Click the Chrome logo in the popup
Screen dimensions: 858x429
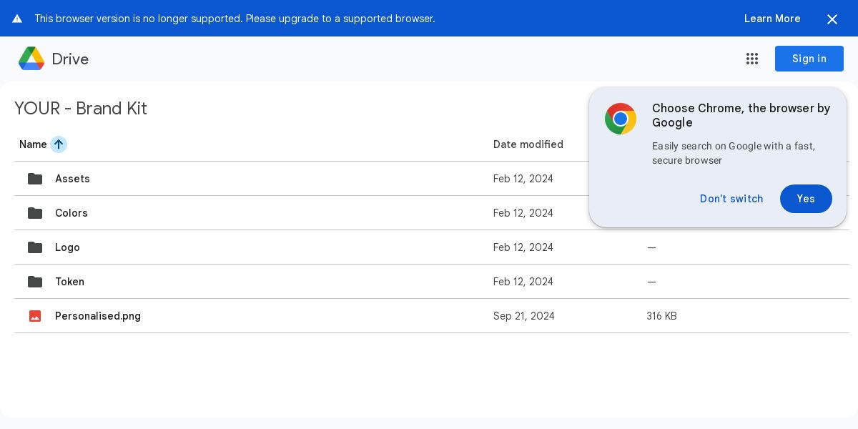click(621, 119)
